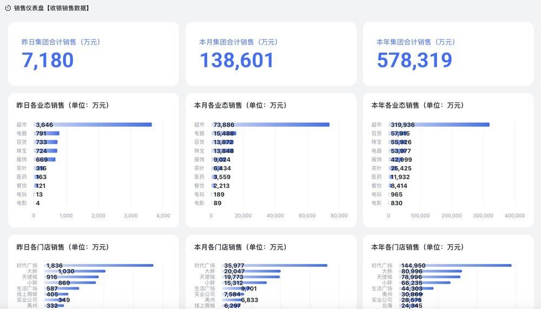
Task: Click the 超市 bar valued 73,886
Action: point(270,124)
